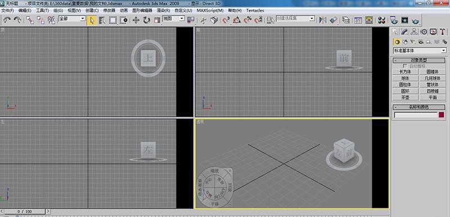
Task: Open the Select by Name dialog
Action: click(102, 20)
